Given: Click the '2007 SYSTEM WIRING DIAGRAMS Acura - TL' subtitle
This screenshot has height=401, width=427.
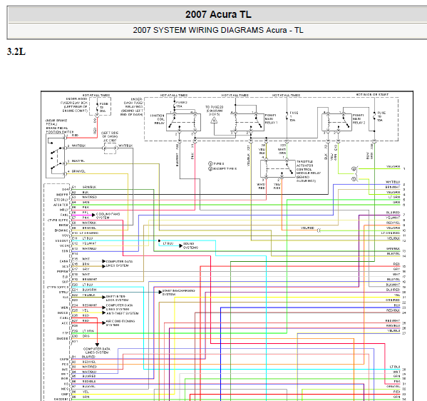Looking at the screenshot, I should (x=218, y=30).
